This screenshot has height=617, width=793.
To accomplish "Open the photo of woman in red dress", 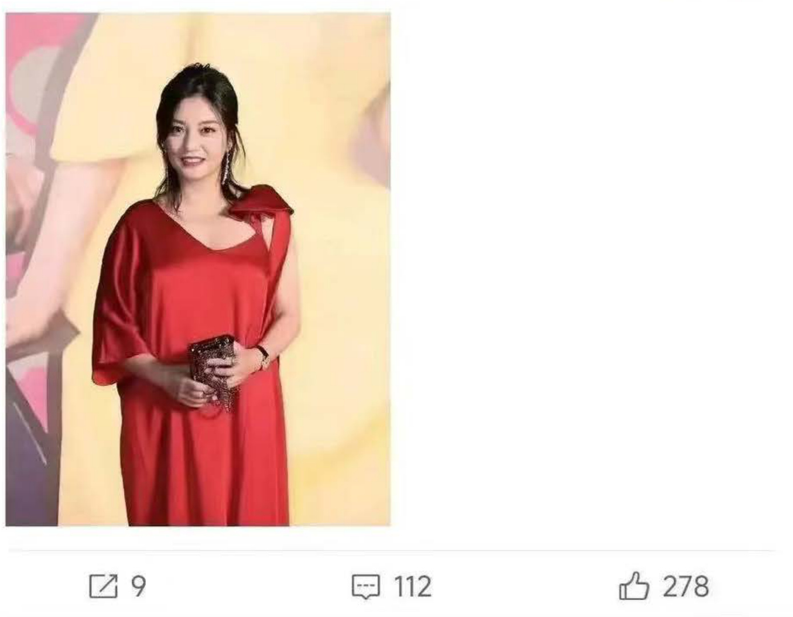I will pos(198,269).
